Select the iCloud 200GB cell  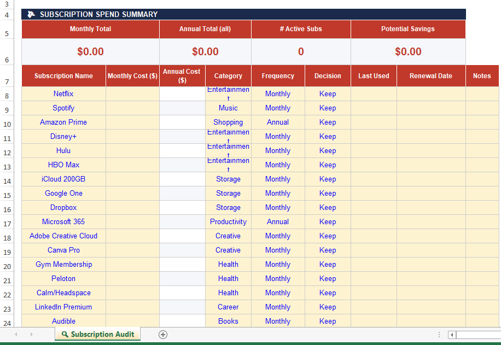[x=63, y=179]
